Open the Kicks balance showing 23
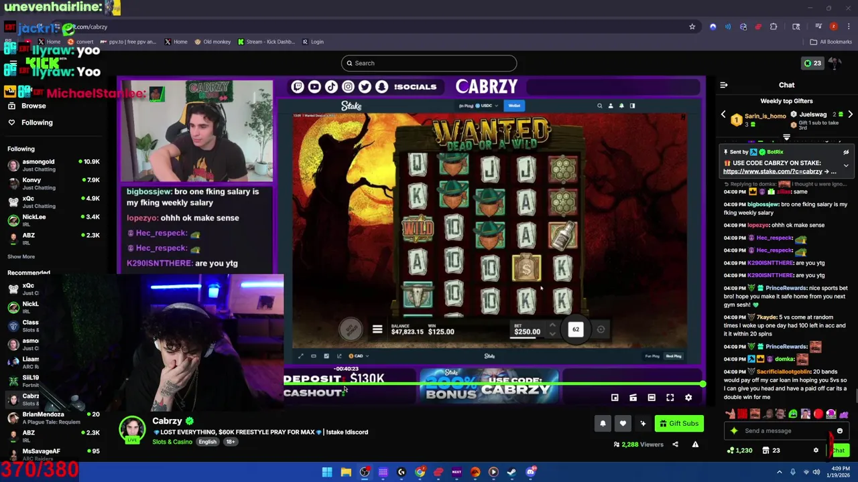This screenshot has height=482, width=858. pyautogui.click(x=812, y=63)
